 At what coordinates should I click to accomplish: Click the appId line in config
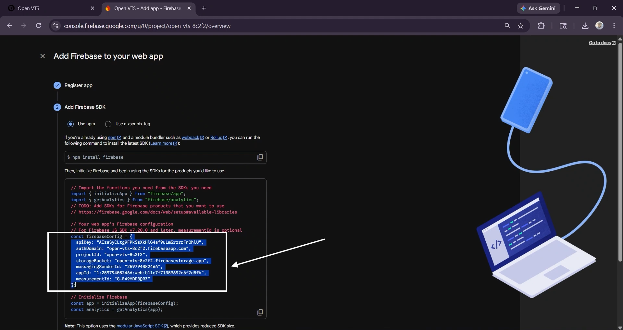pos(141,273)
